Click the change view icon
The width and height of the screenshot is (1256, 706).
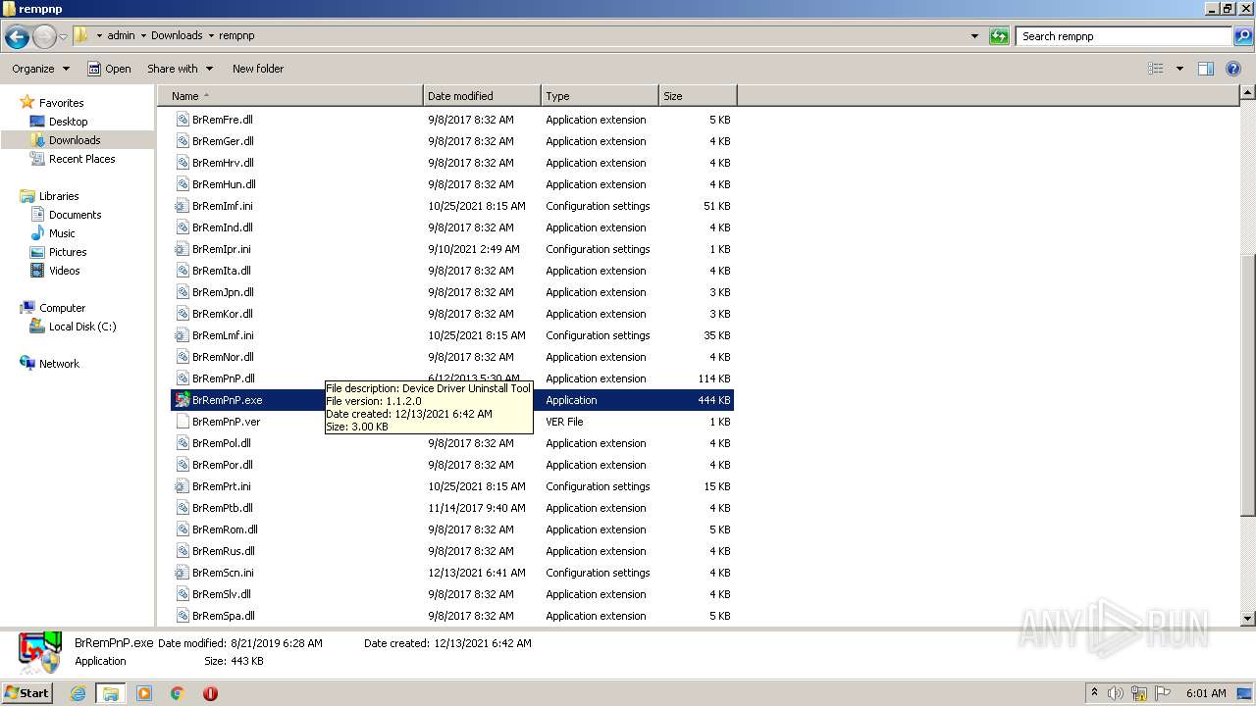point(1156,69)
